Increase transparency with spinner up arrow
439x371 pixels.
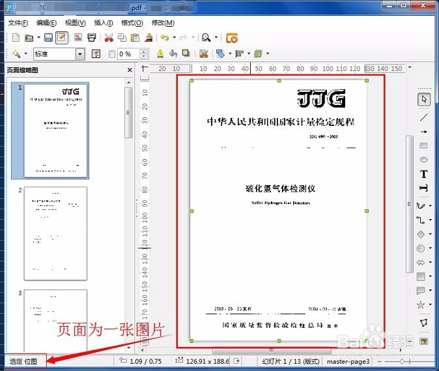144,52
